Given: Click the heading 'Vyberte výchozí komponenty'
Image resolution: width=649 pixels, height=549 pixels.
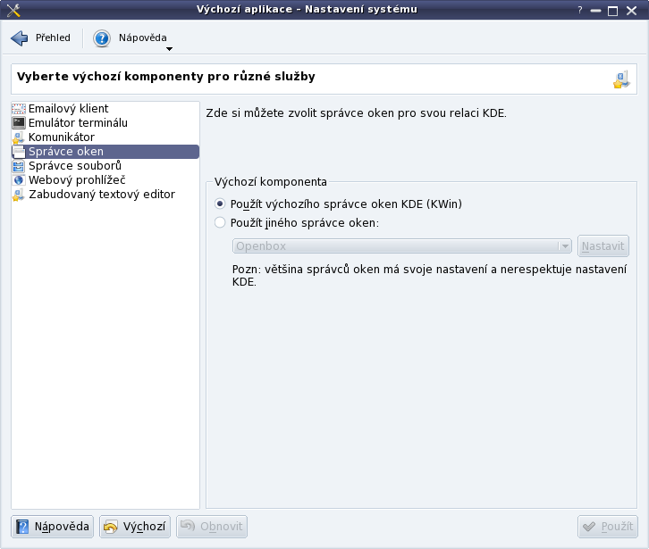Looking at the screenshot, I should click(111, 77).
